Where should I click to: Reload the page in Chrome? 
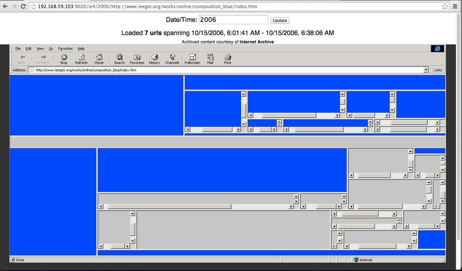pos(23,6)
